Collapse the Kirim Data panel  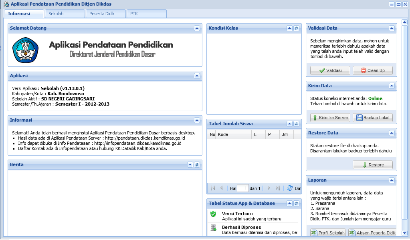click(x=392, y=86)
